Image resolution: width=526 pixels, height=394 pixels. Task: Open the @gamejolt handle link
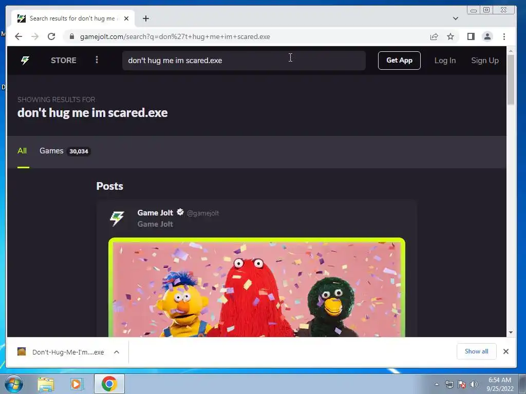203,213
